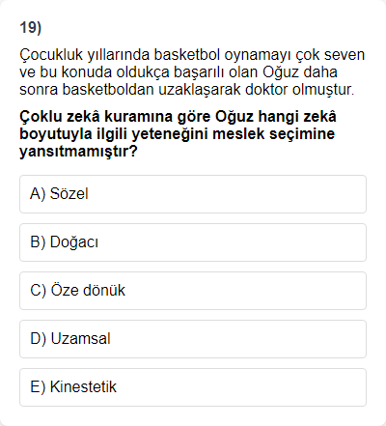
Task: Select answer option B) Doğacı
Action: [193, 242]
